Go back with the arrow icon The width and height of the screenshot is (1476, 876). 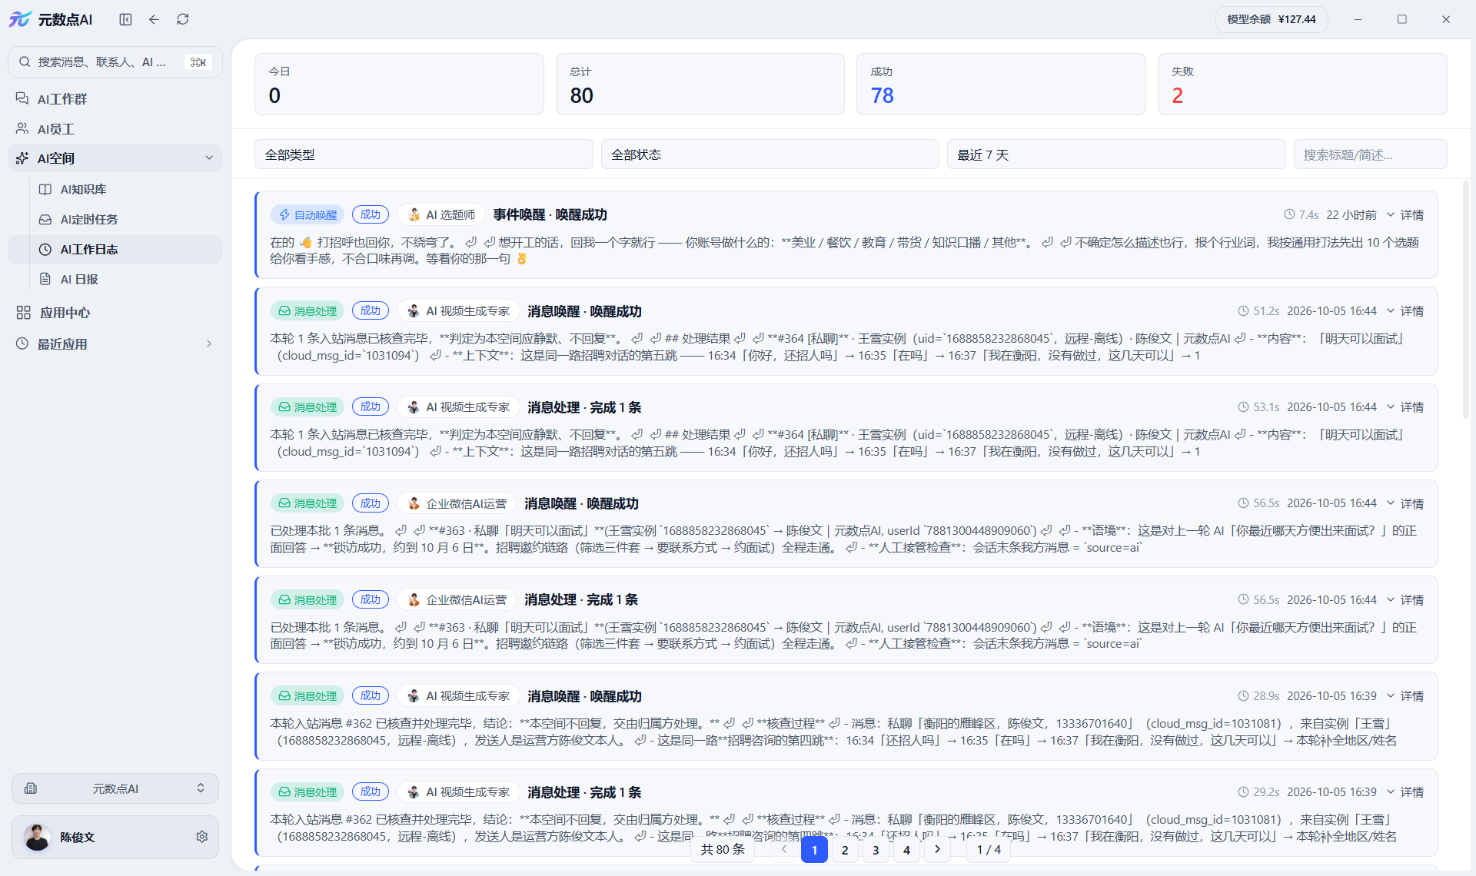(x=154, y=19)
